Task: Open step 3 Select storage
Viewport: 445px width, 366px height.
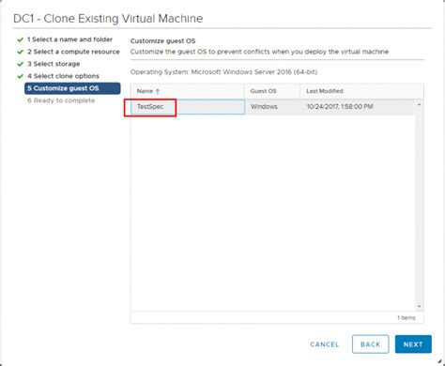Action: point(54,64)
